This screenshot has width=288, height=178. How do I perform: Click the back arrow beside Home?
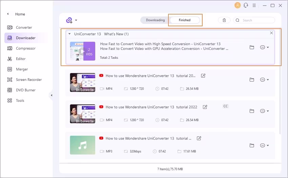point(8,14)
